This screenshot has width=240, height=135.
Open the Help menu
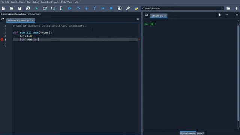[76, 2]
